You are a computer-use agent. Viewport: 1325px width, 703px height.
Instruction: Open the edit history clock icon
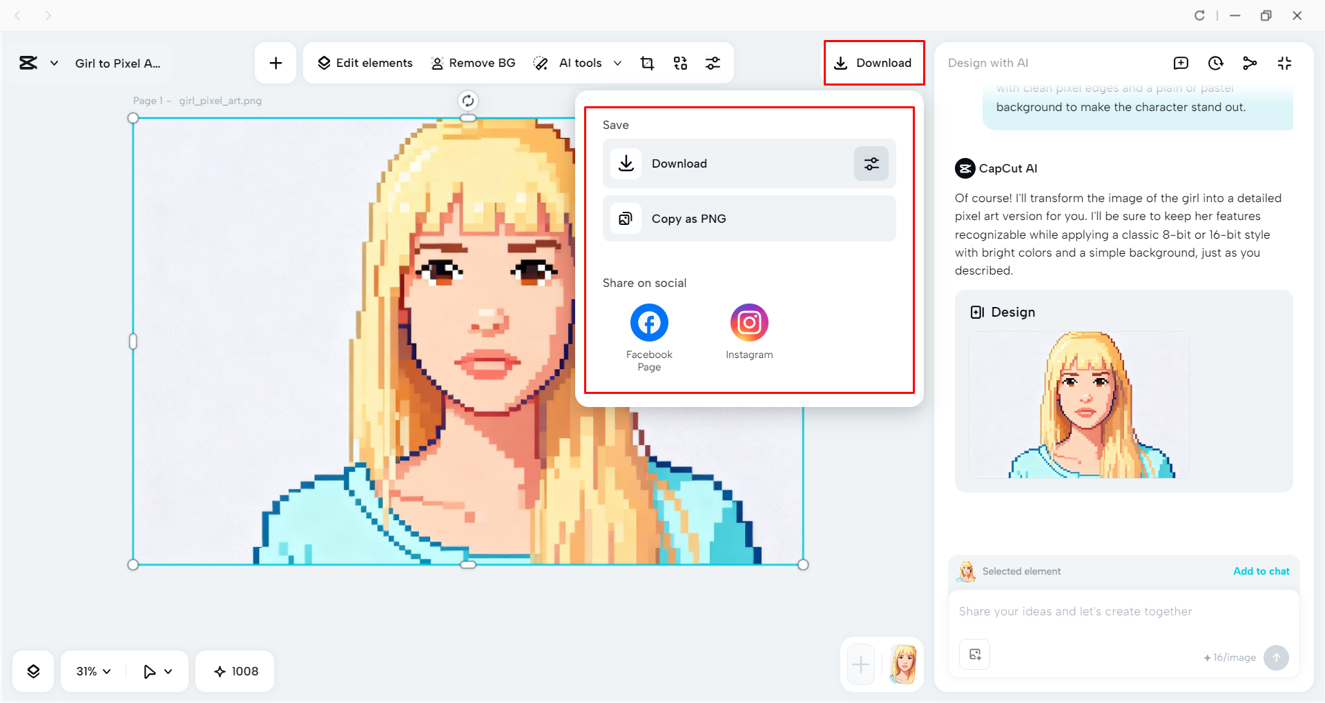coord(1215,63)
